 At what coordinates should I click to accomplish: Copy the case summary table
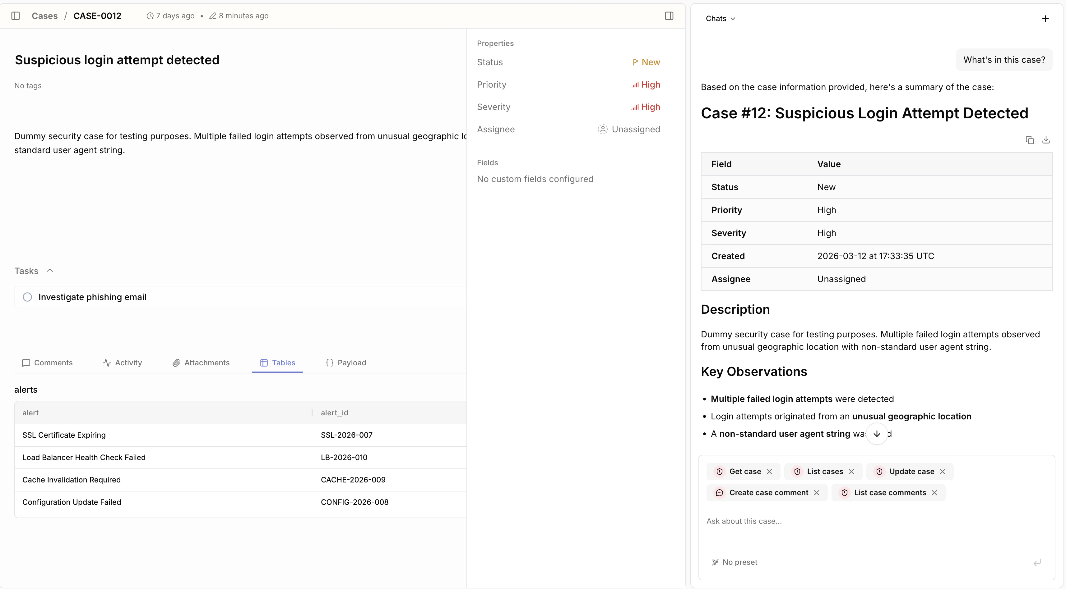click(1030, 140)
